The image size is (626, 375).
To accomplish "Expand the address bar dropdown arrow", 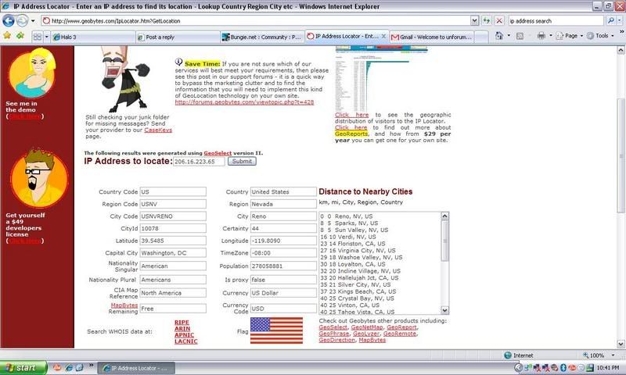I will [474, 21].
